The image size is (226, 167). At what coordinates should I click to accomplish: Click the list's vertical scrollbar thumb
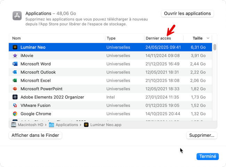point(215,47)
